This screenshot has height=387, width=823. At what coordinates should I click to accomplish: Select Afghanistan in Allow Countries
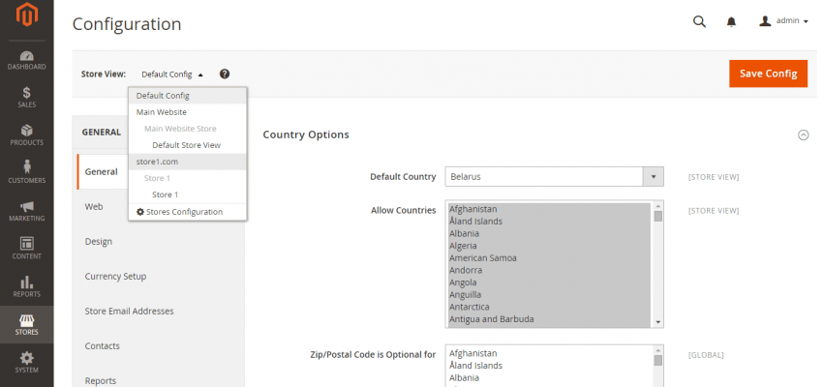549,209
